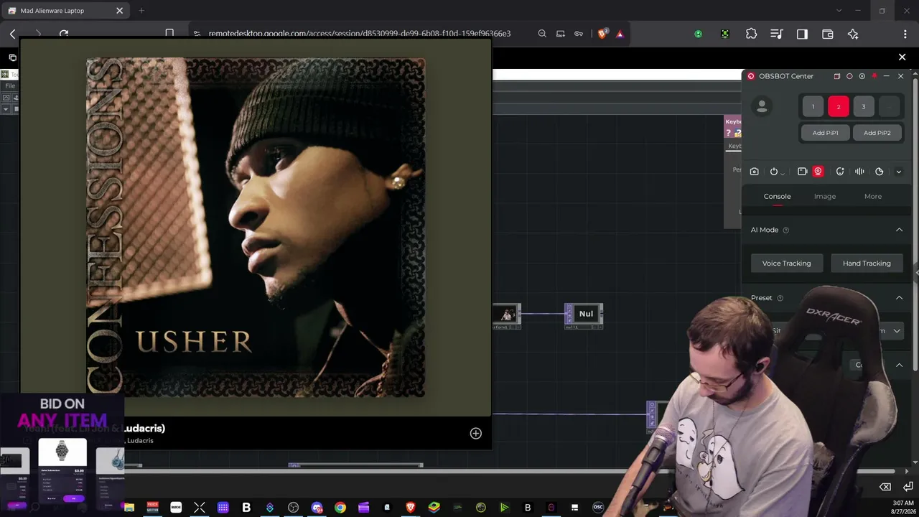
Task: Open the OBSBOT power options icon
Action: point(774,172)
